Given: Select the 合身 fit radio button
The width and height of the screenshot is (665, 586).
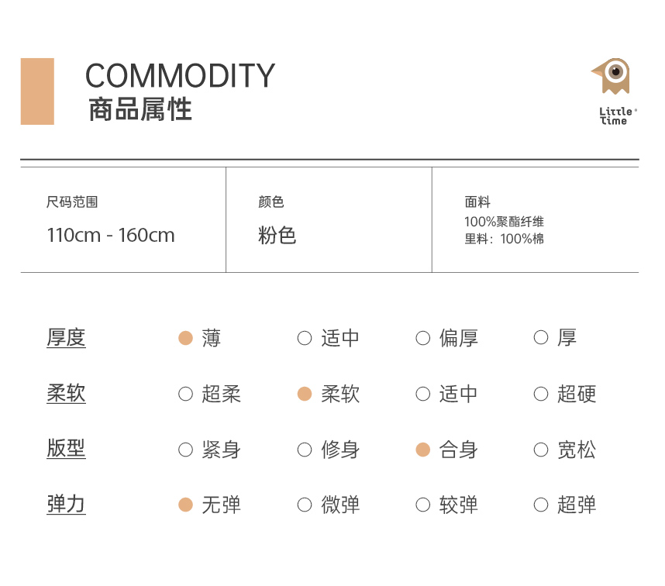Looking at the screenshot, I should tap(422, 450).
